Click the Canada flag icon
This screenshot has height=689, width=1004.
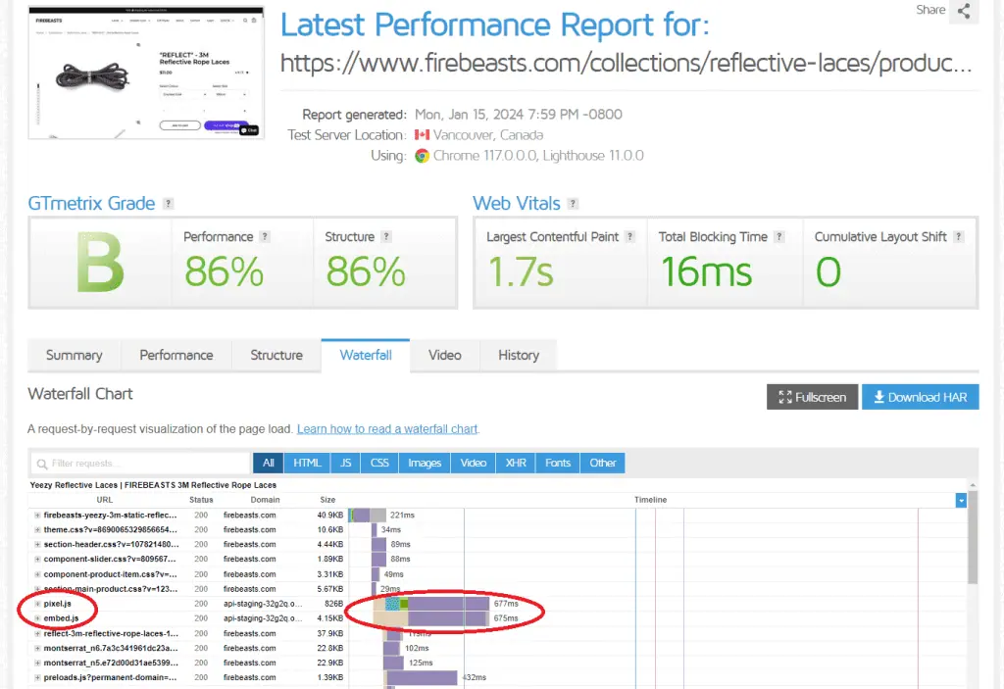(x=422, y=135)
